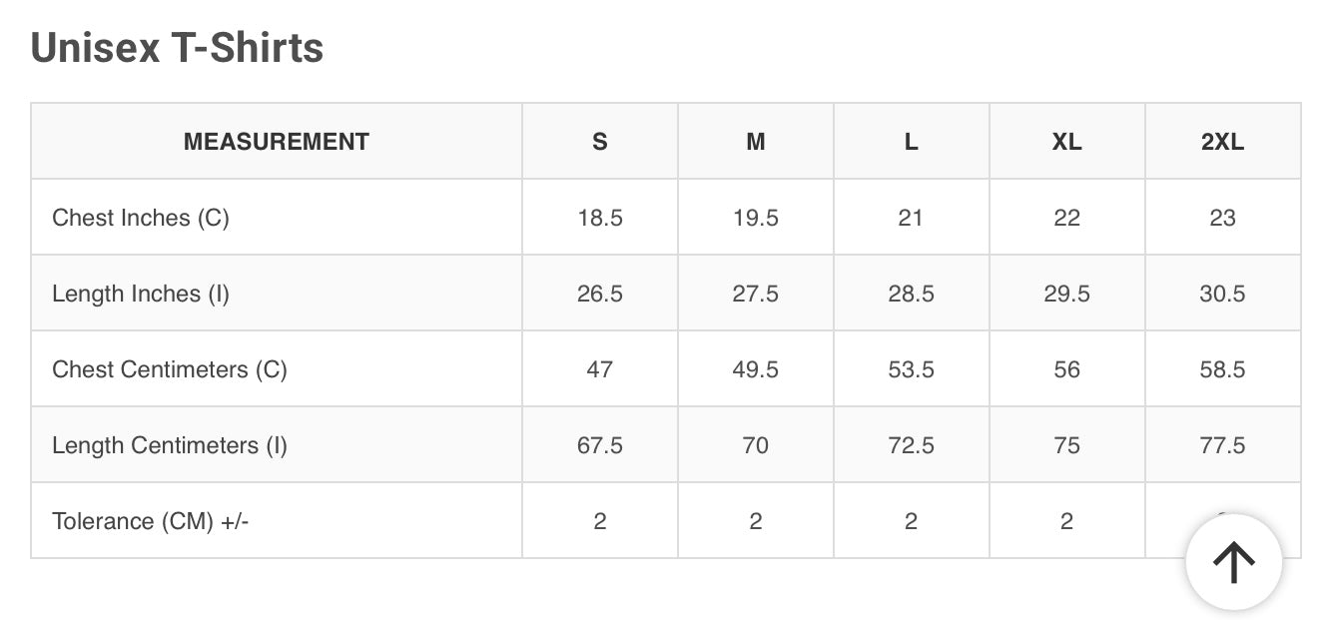Select the Length Centimeters (I) row label
The height and width of the screenshot is (620, 1329).
[170, 445]
